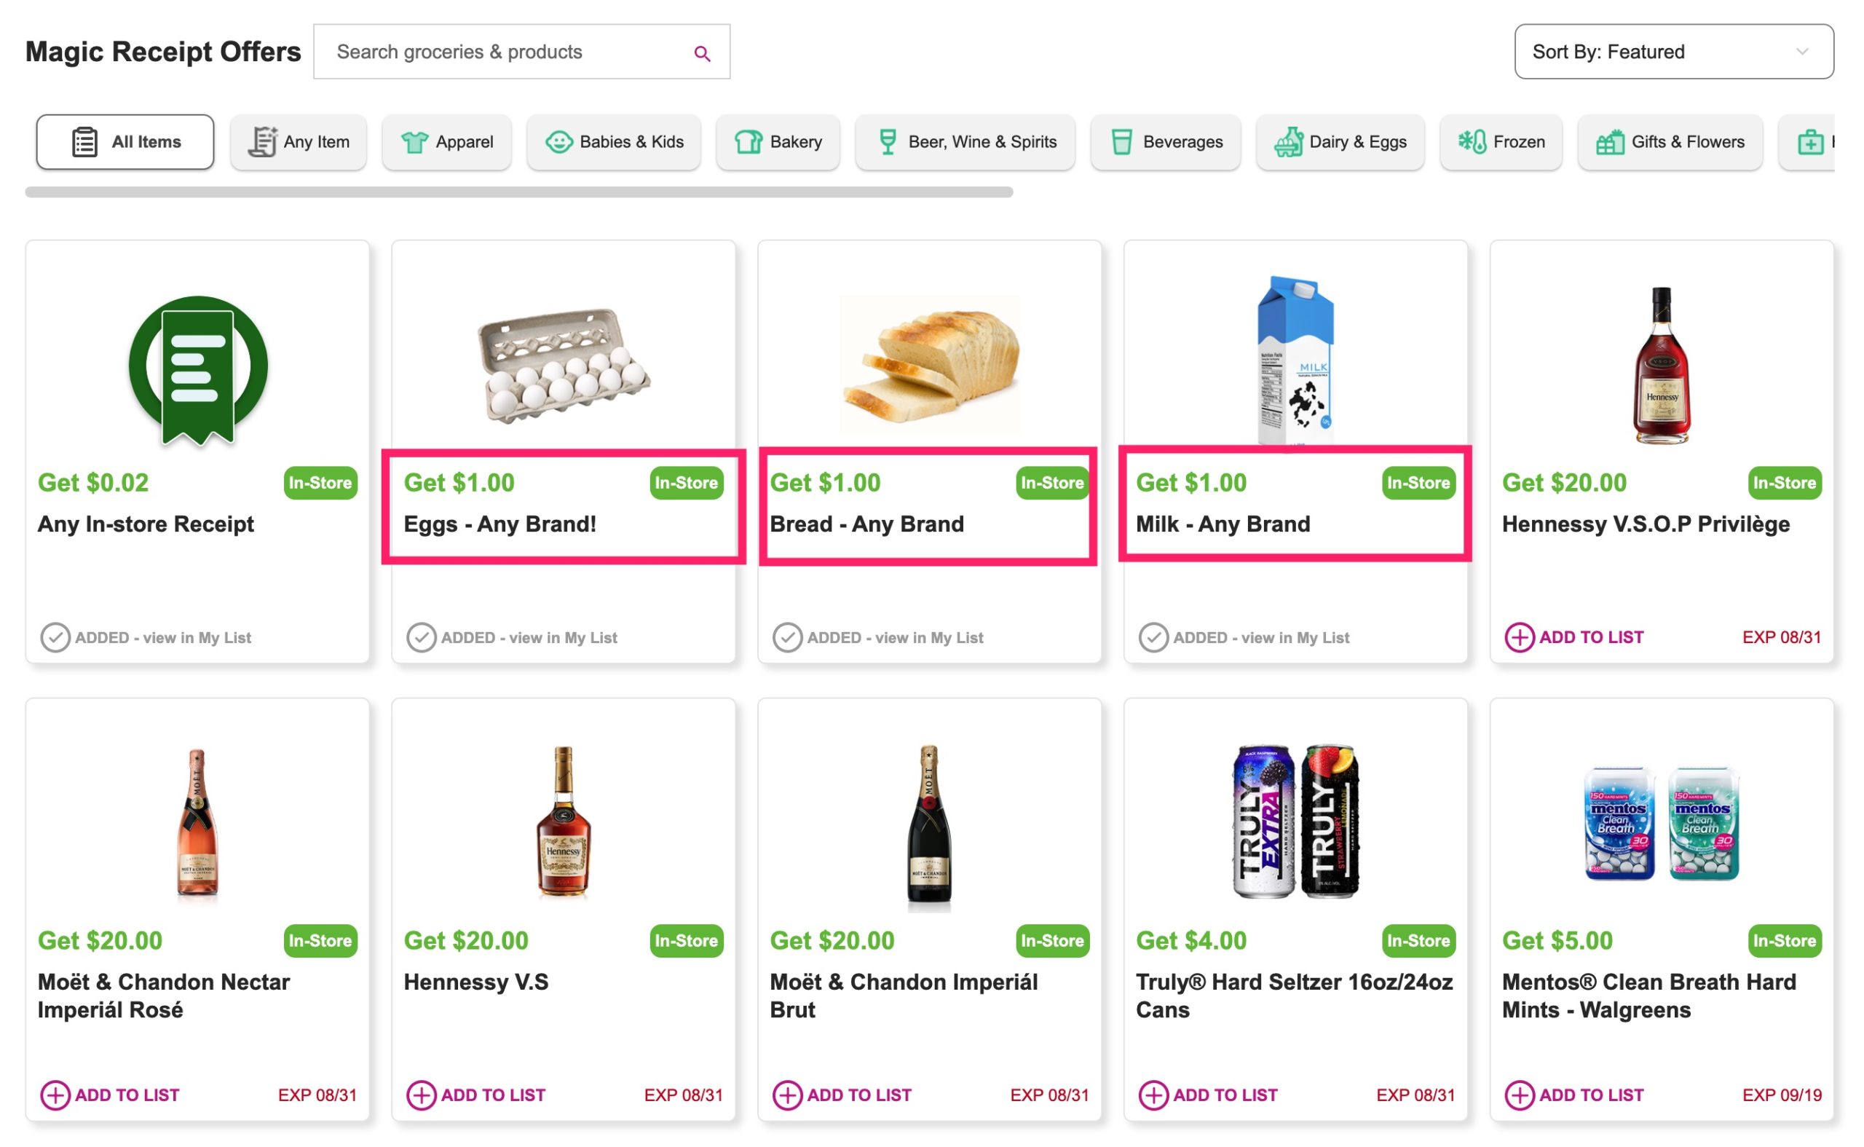Click the search magnifier icon
The image size is (1864, 1147).
tap(701, 53)
